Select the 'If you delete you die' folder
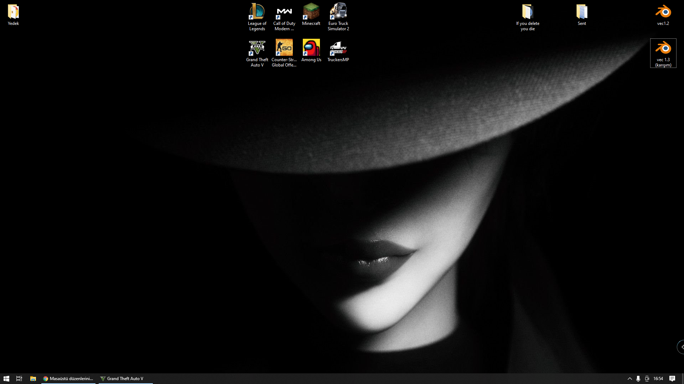The height and width of the screenshot is (384, 684). pos(528,17)
